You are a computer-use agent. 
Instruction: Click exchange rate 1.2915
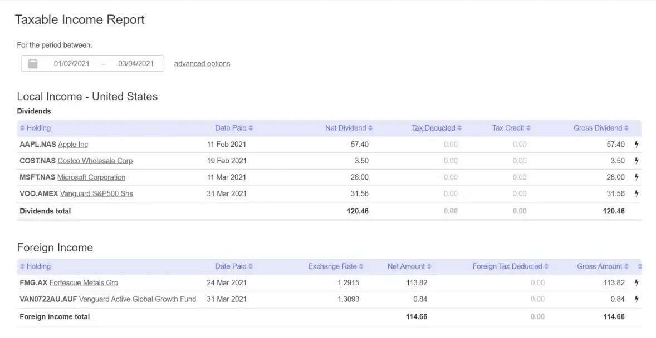348,282
